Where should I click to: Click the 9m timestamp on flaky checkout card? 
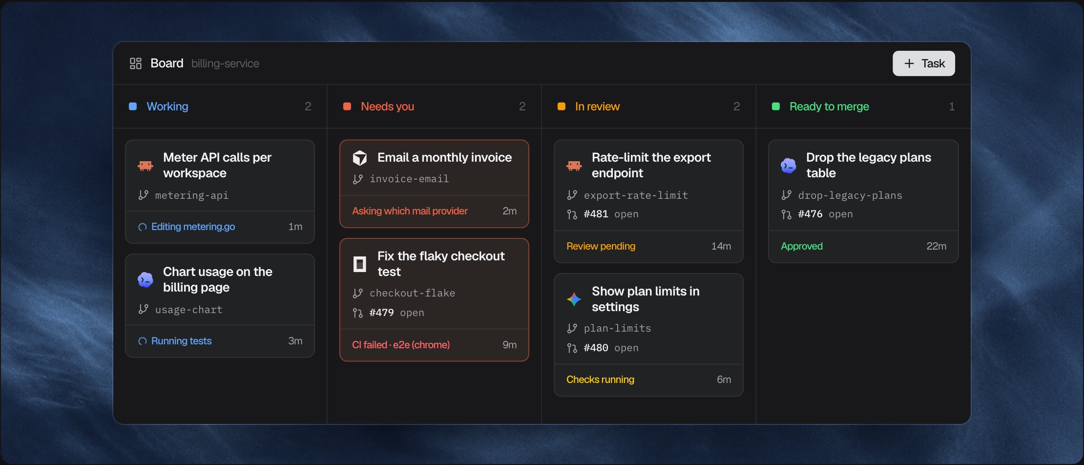coord(509,345)
